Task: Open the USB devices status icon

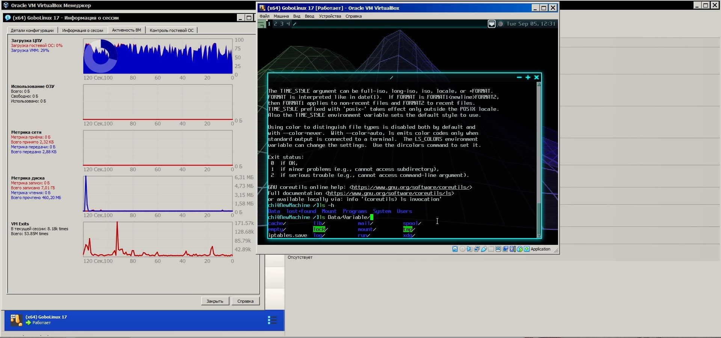Action: click(484, 249)
